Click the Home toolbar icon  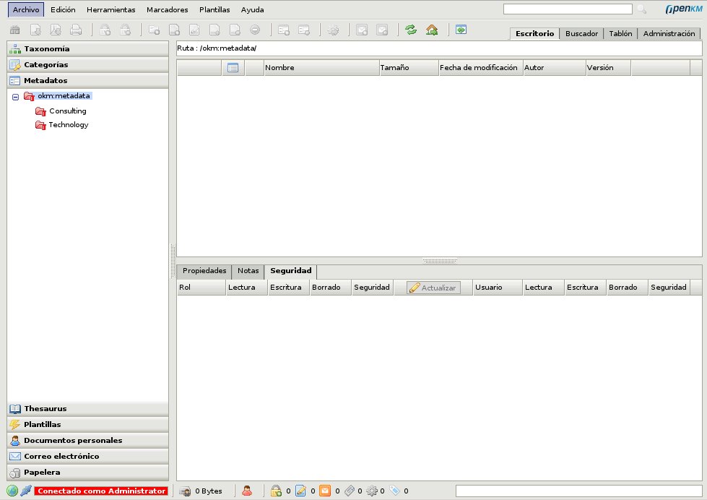[431, 30]
